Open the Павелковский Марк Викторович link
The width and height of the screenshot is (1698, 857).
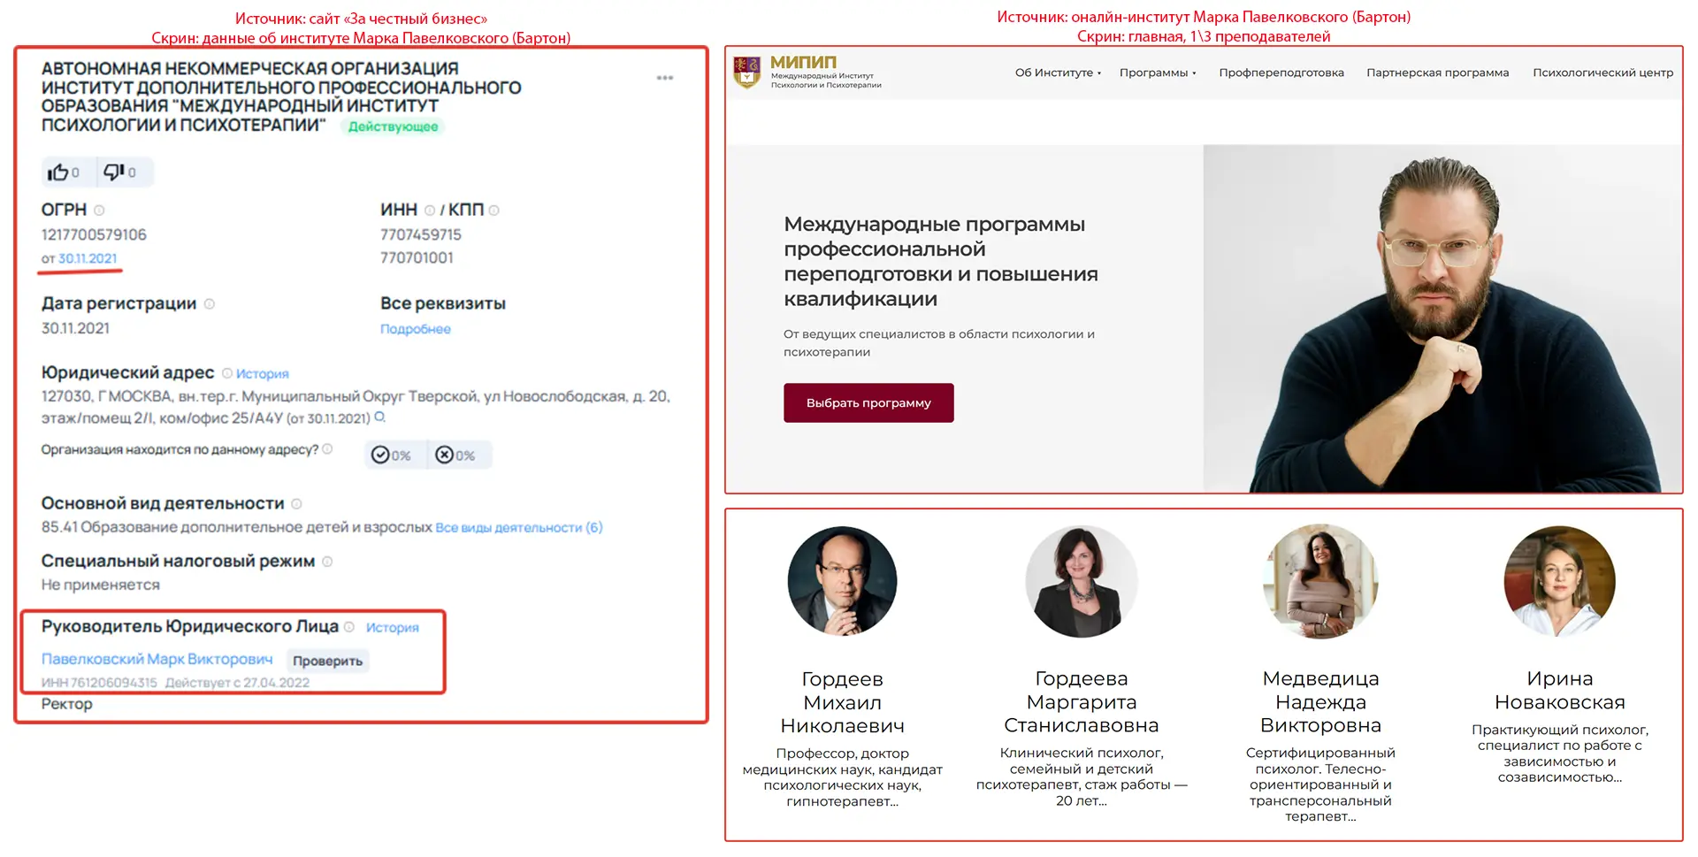click(157, 660)
